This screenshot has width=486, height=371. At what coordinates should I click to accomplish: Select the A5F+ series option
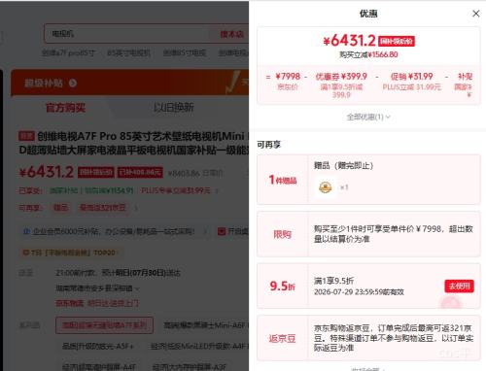(97, 346)
